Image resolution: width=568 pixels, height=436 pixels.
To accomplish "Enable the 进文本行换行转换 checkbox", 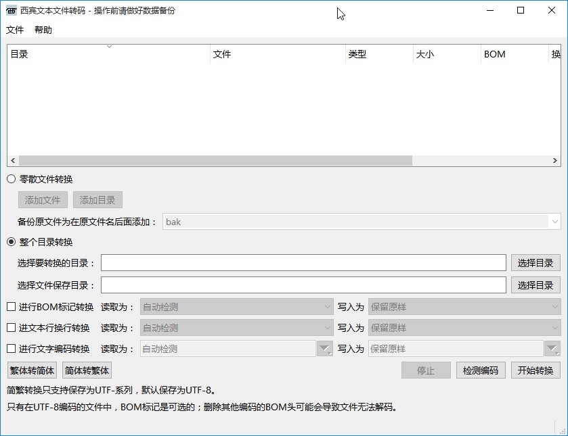I will pos(11,328).
